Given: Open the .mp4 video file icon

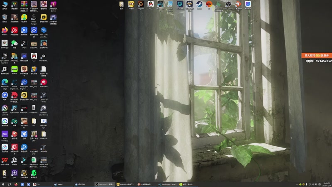Looking at the screenshot, I should coord(44,123).
